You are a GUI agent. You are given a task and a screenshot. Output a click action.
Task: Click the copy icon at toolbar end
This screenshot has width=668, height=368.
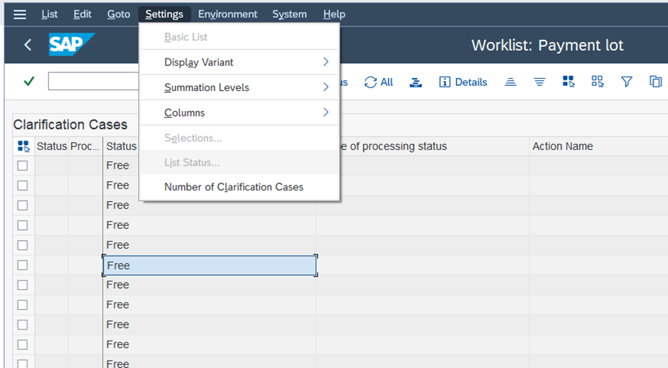pyautogui.click(x=655, y=82)
